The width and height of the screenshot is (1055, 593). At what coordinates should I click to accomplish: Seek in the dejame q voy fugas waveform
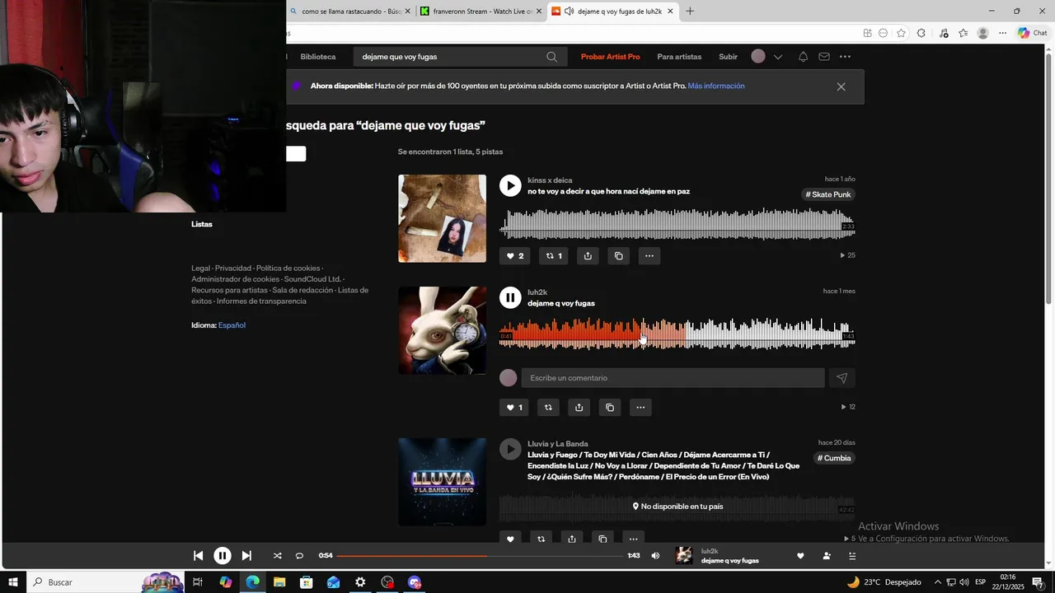tap(677, 334)
